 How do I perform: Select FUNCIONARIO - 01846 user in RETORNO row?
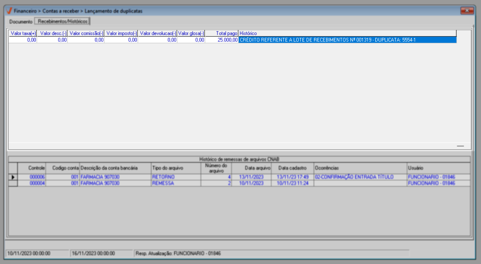439,177
